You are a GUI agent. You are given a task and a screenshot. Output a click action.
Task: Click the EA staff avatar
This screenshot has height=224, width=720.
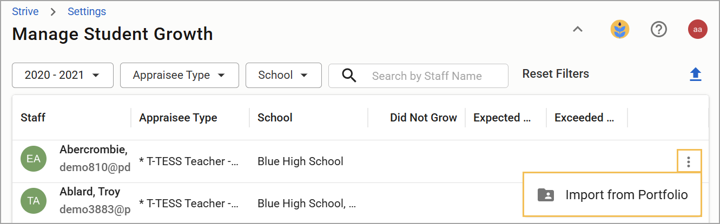[34, 159]
